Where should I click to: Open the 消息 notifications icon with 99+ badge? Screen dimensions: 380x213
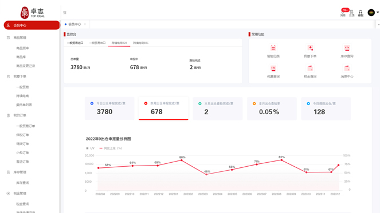pyautogui.click(x=343, y=13)
